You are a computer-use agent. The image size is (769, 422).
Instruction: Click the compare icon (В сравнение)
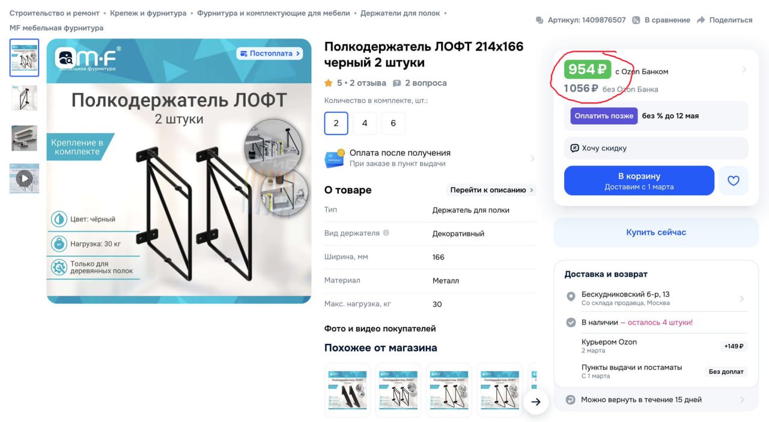tap(636, 20)
